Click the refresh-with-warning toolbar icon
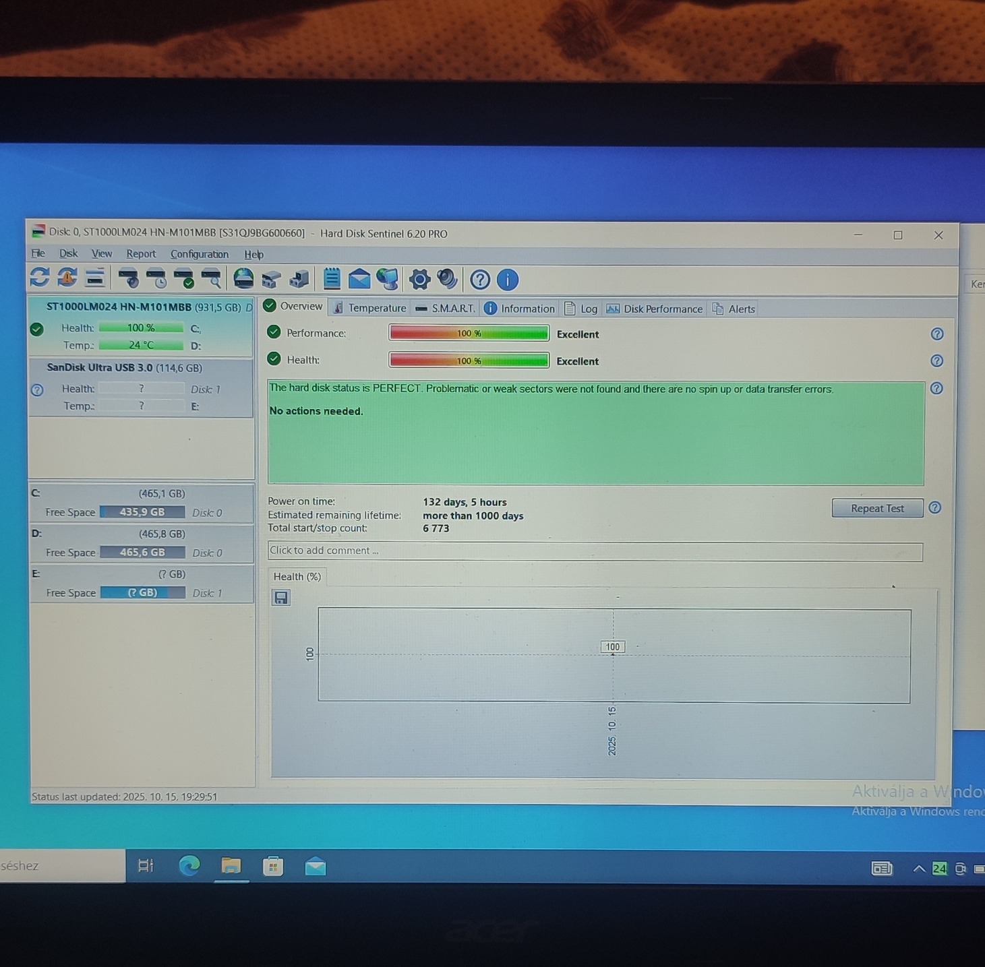Image resolution: width=985 pixels, height=967 pixels. click(67, 277)
